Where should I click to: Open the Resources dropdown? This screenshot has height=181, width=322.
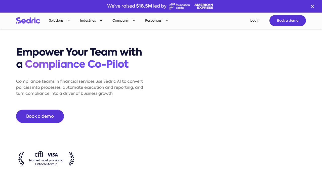(x=156, y=20)
